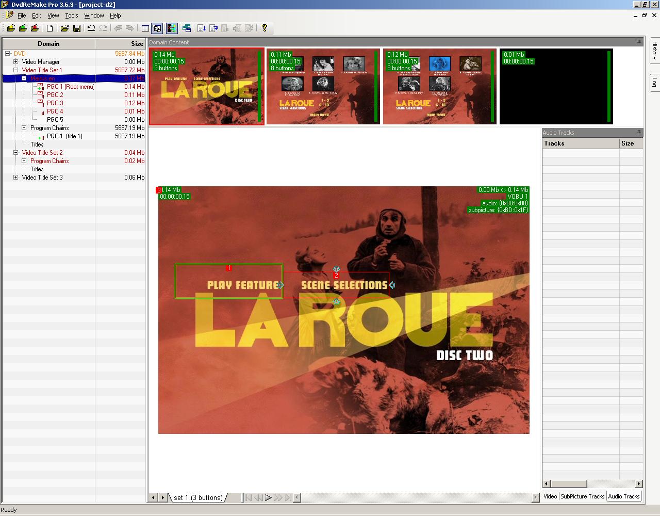The image size is (660, 516).
Task: Select the La Roue main menu thumbnail
Action: pyautogui.click(x=207, y=87)
